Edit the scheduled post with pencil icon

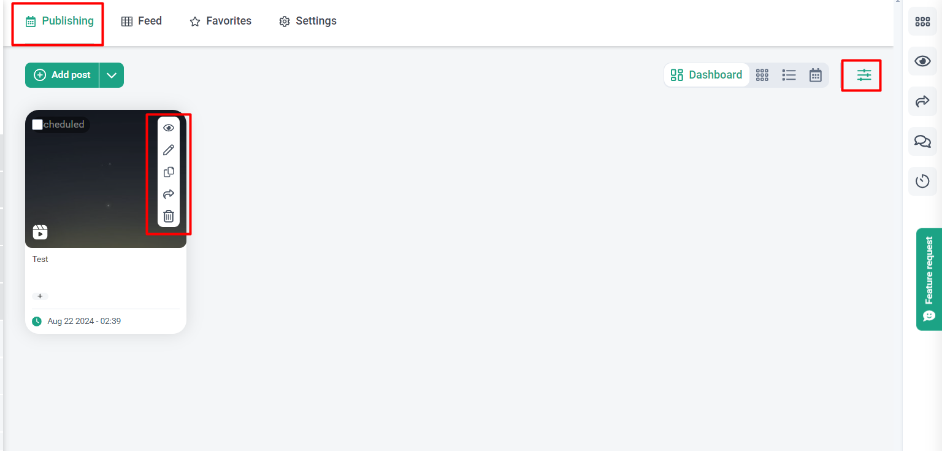[169, 150]
